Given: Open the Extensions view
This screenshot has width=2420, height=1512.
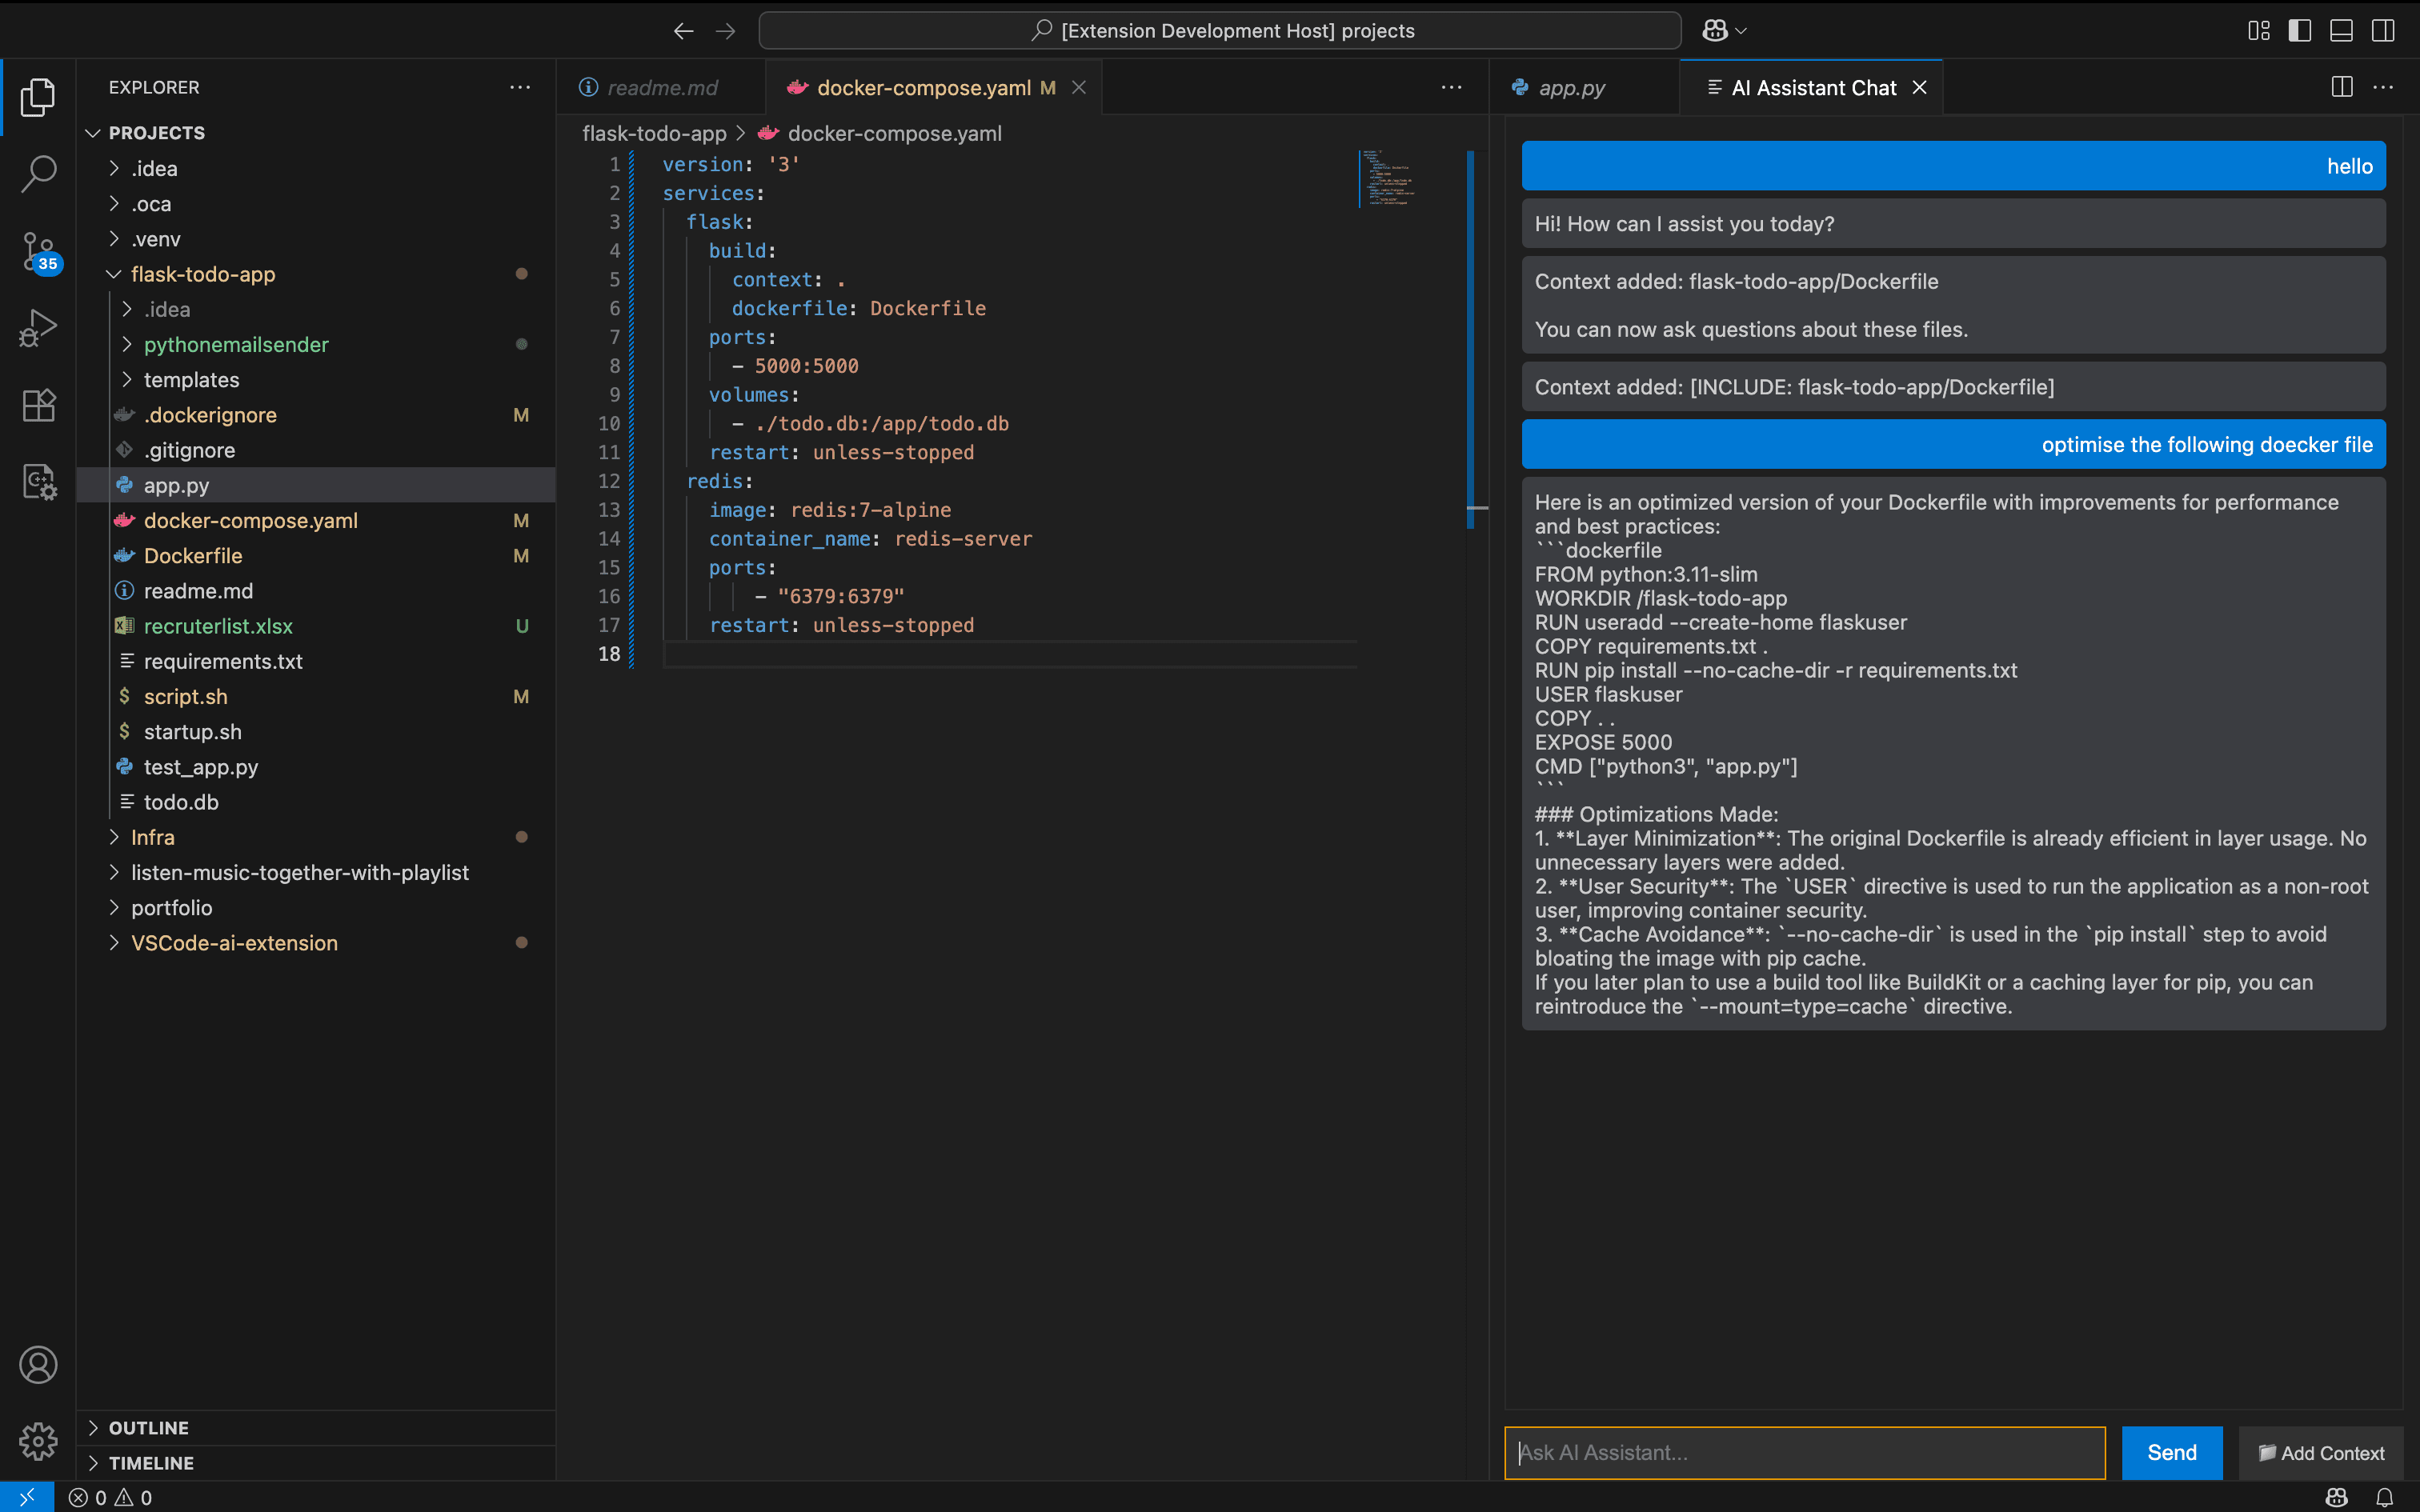Looking at the screenshot, I should click(38, 404).
